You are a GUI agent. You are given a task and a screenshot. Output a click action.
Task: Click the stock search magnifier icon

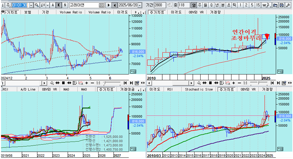point(37,5)
